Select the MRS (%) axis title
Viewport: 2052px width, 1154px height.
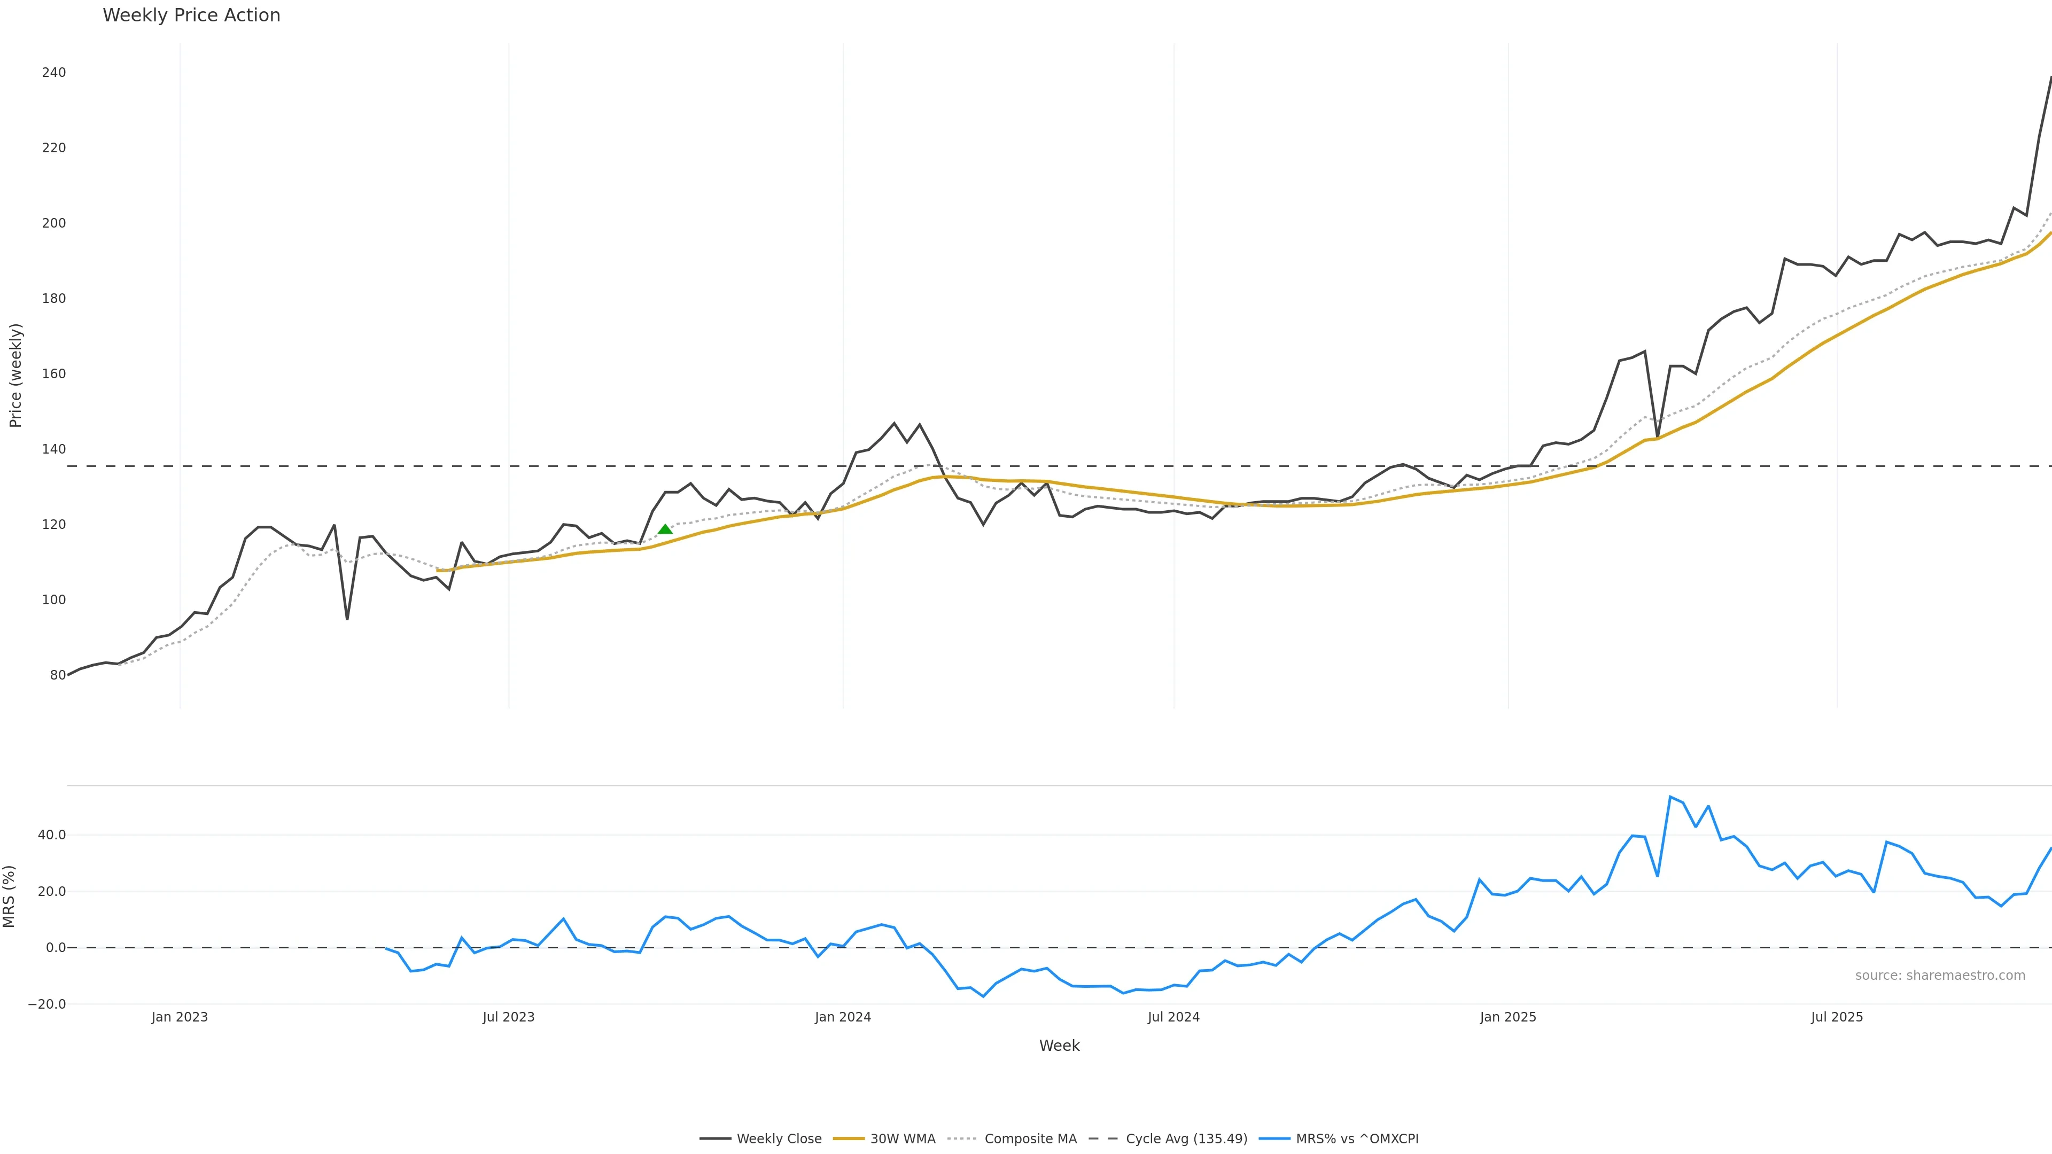10,896
